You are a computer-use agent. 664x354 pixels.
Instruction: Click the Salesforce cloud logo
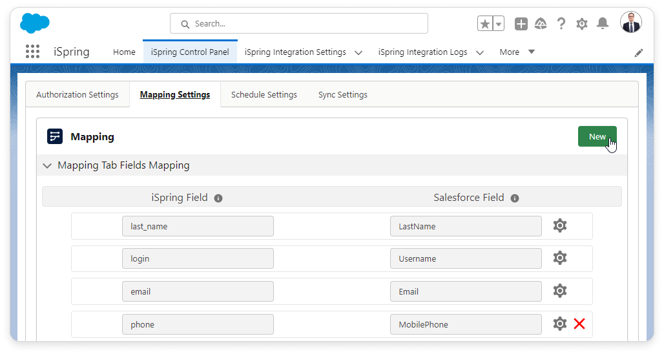click(x=35, y=23)
